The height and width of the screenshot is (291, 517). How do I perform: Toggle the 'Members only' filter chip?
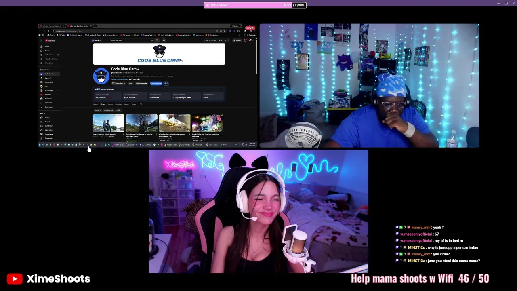[109, 110]
